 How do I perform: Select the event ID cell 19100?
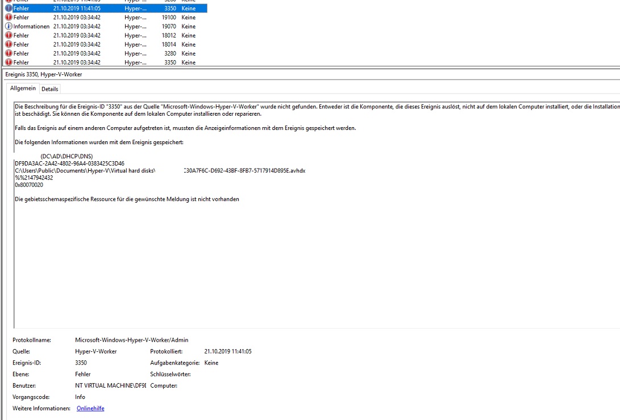click(x=169, y=18)
